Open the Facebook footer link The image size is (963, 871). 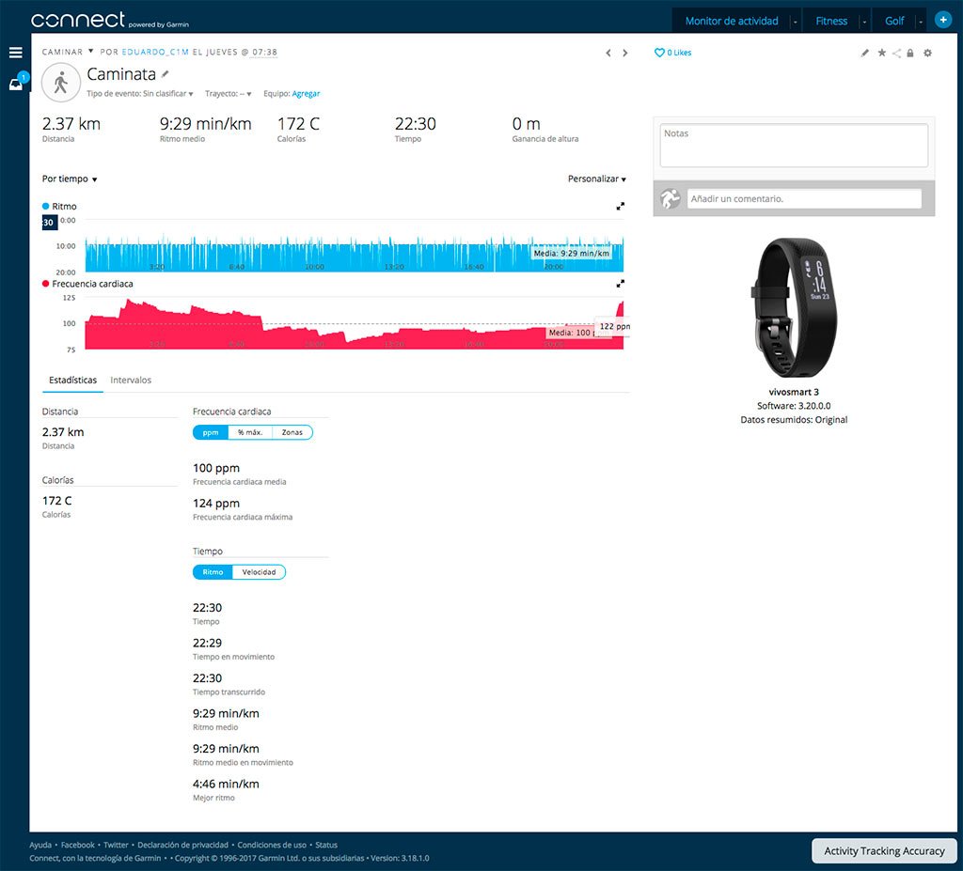point(78,846)
